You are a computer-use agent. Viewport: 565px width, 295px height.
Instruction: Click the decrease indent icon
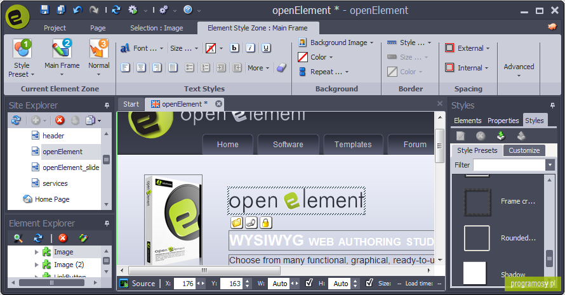click(x=237, y=67)
